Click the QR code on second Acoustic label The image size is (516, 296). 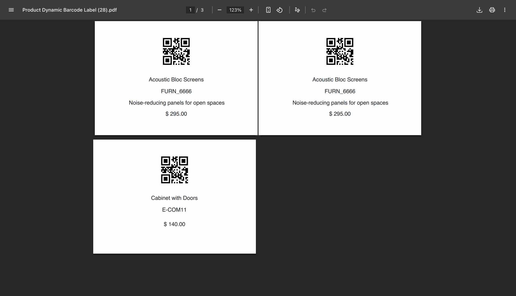point(340,51)
